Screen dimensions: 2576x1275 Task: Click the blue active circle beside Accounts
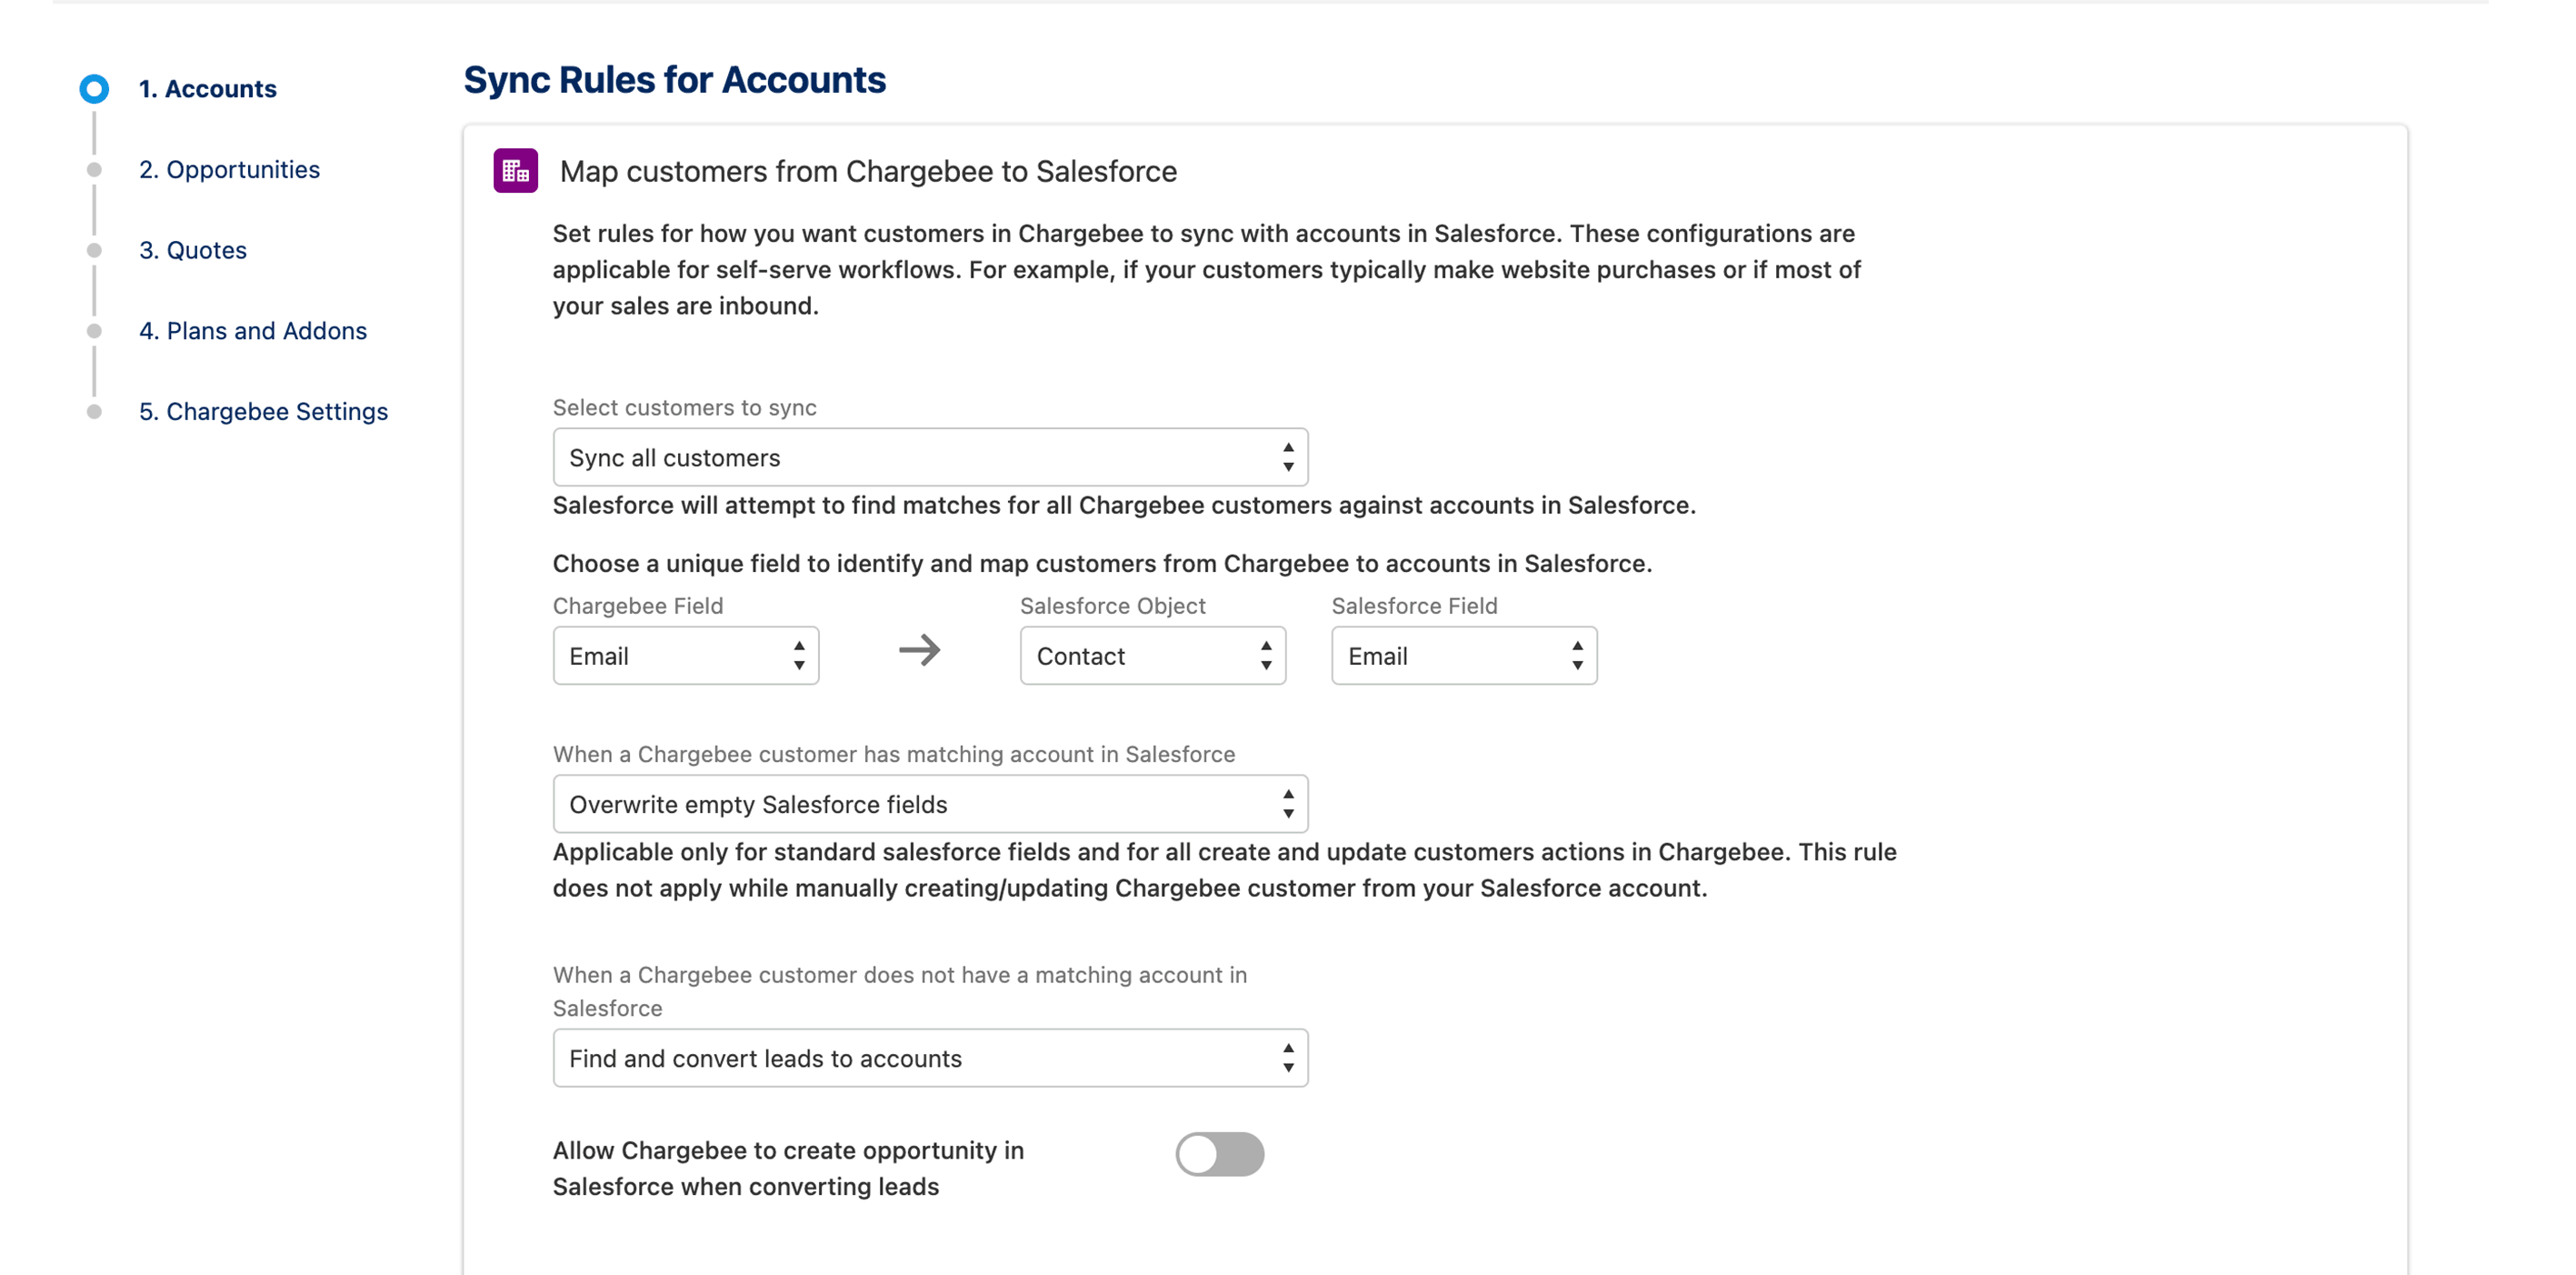(x=94, y=89)
